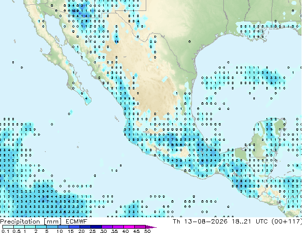The image size is (302, 233).
Task: Click the '10' legend scale value
Action: tap(60, 231)
